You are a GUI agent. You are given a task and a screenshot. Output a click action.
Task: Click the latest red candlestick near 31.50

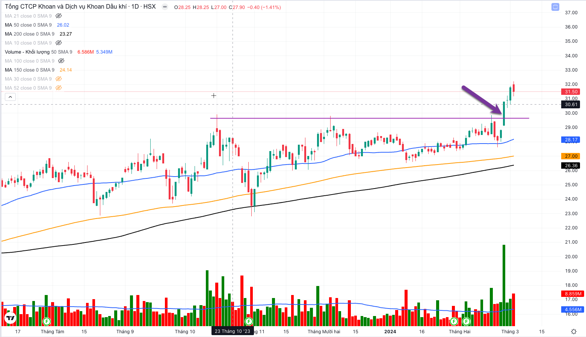point(514,88)
